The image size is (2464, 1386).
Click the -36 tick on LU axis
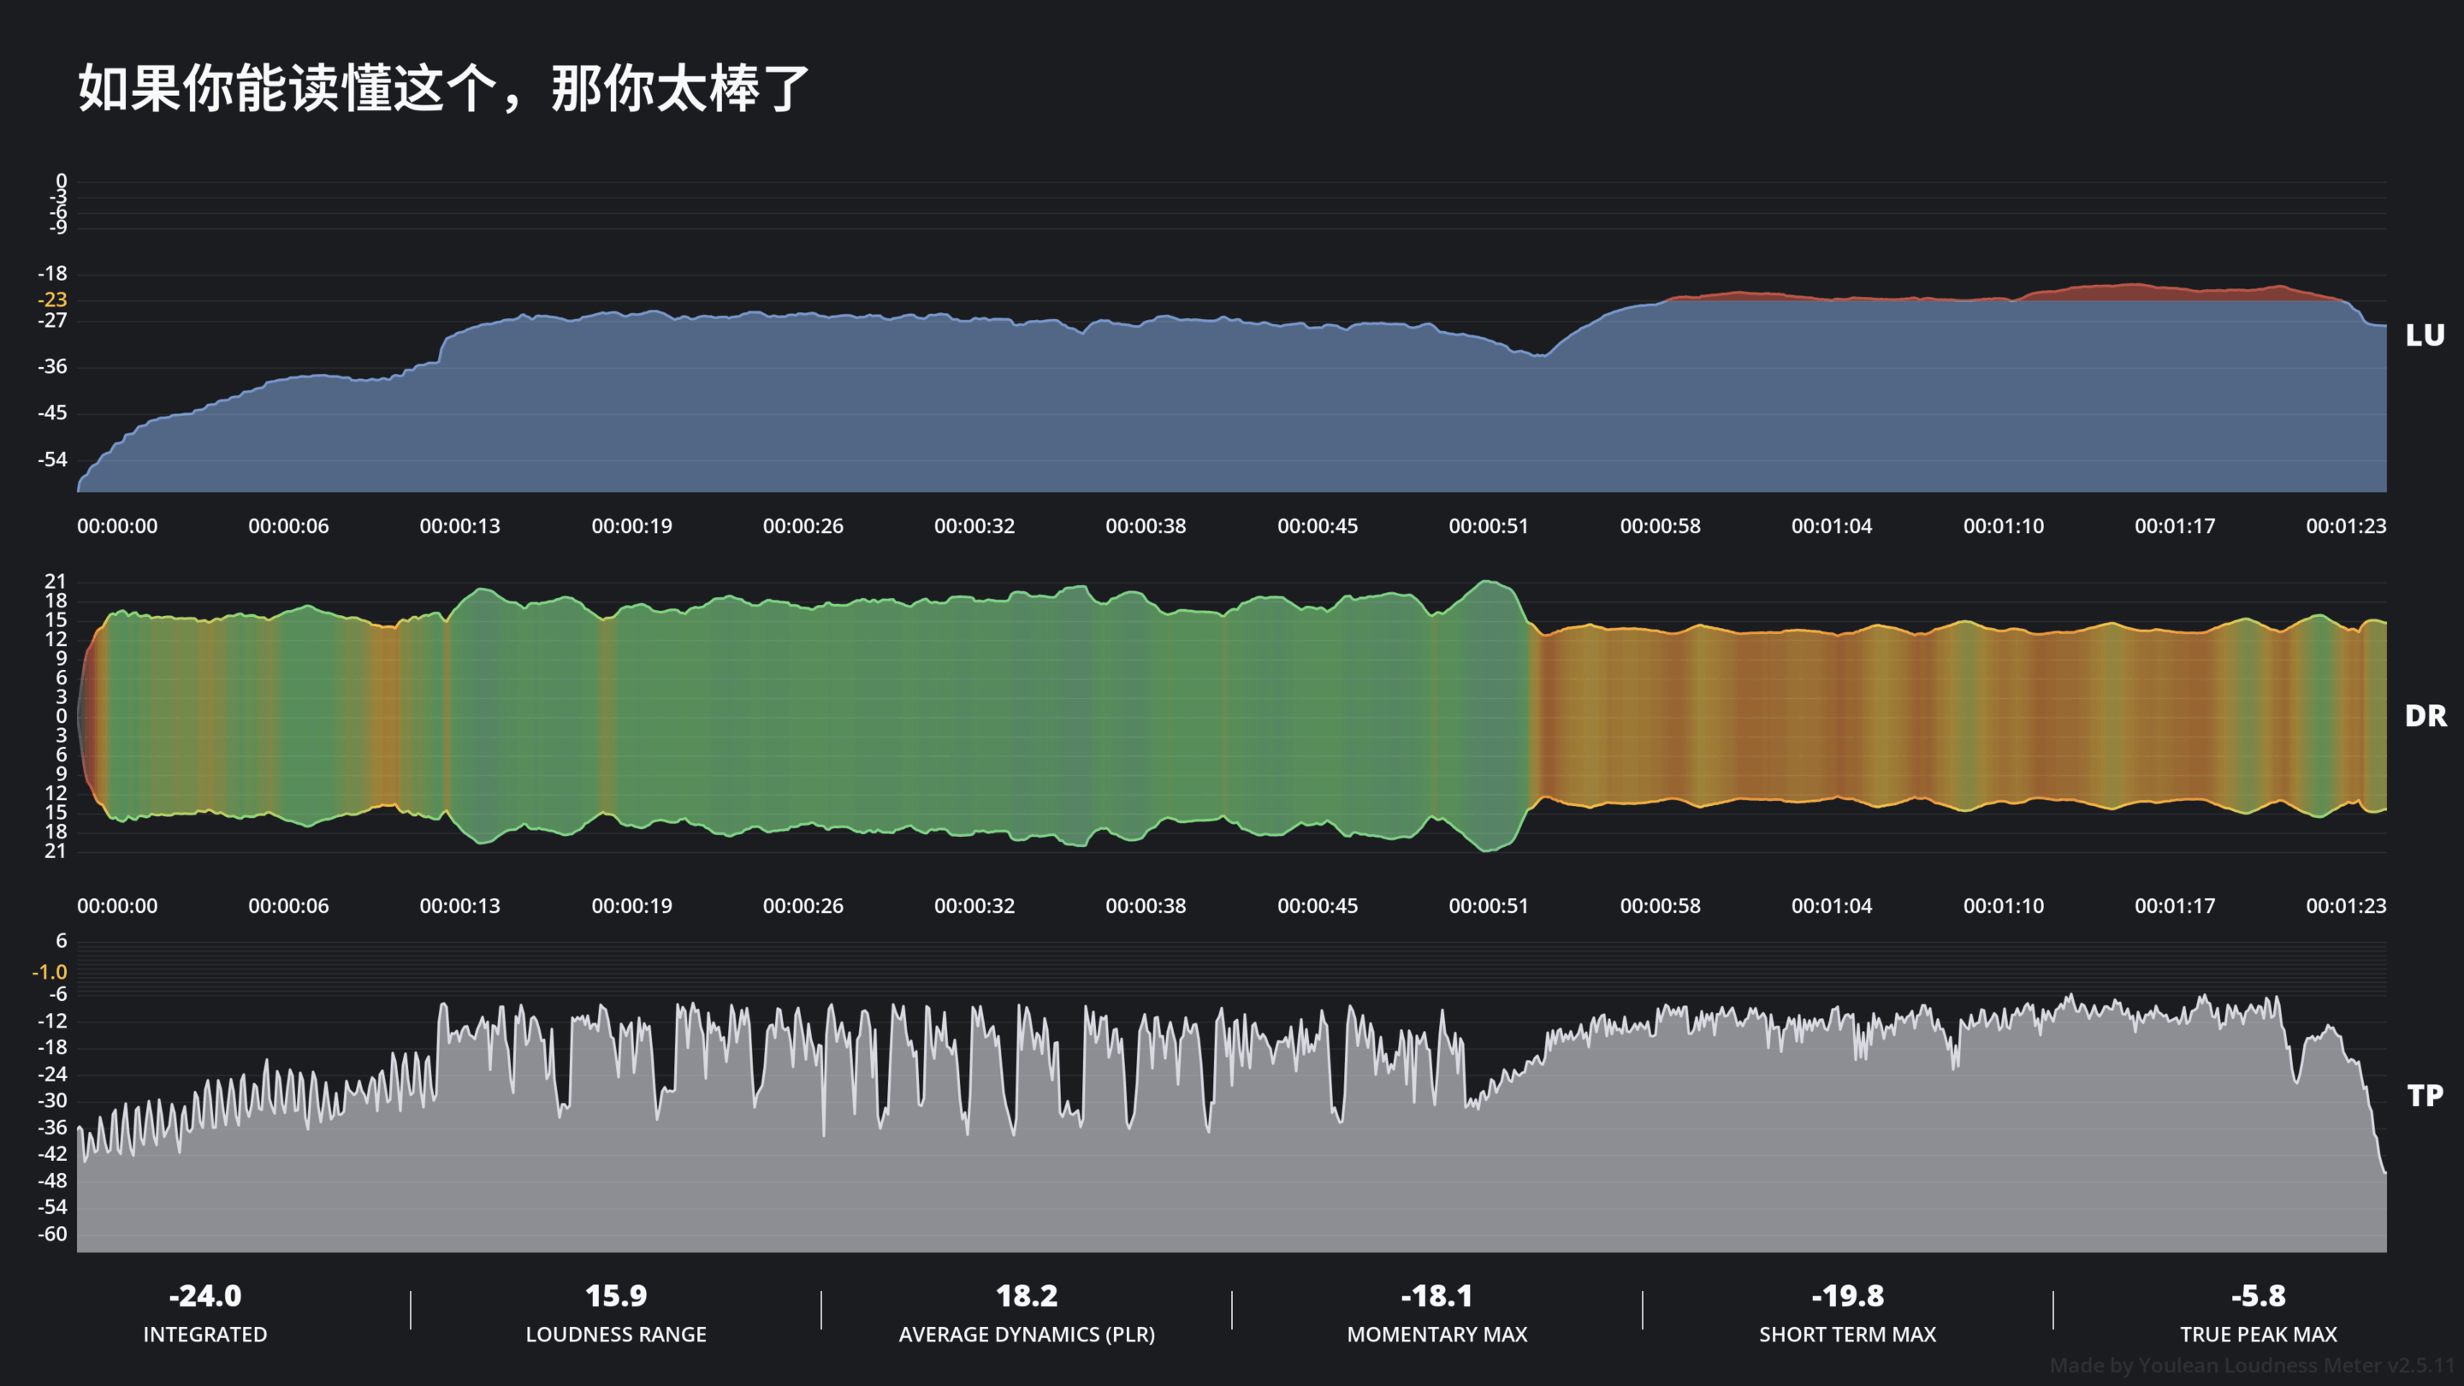pos(52,366)
